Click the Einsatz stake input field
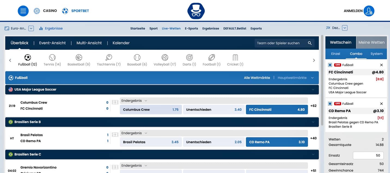The height and width of the screenshot is (173, 390). pyautogui.click(x=368, y=156)
